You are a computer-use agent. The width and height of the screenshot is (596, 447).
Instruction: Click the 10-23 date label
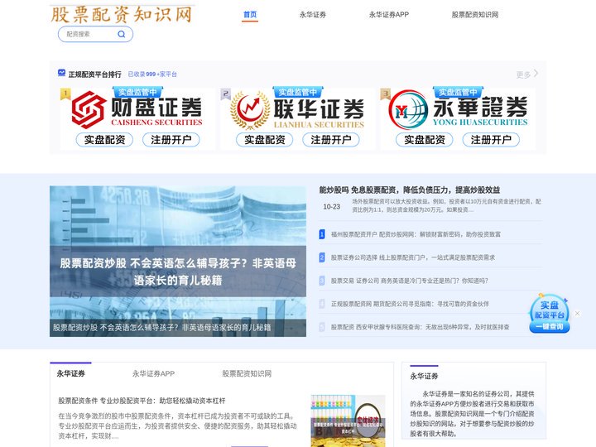coord(331,207)
